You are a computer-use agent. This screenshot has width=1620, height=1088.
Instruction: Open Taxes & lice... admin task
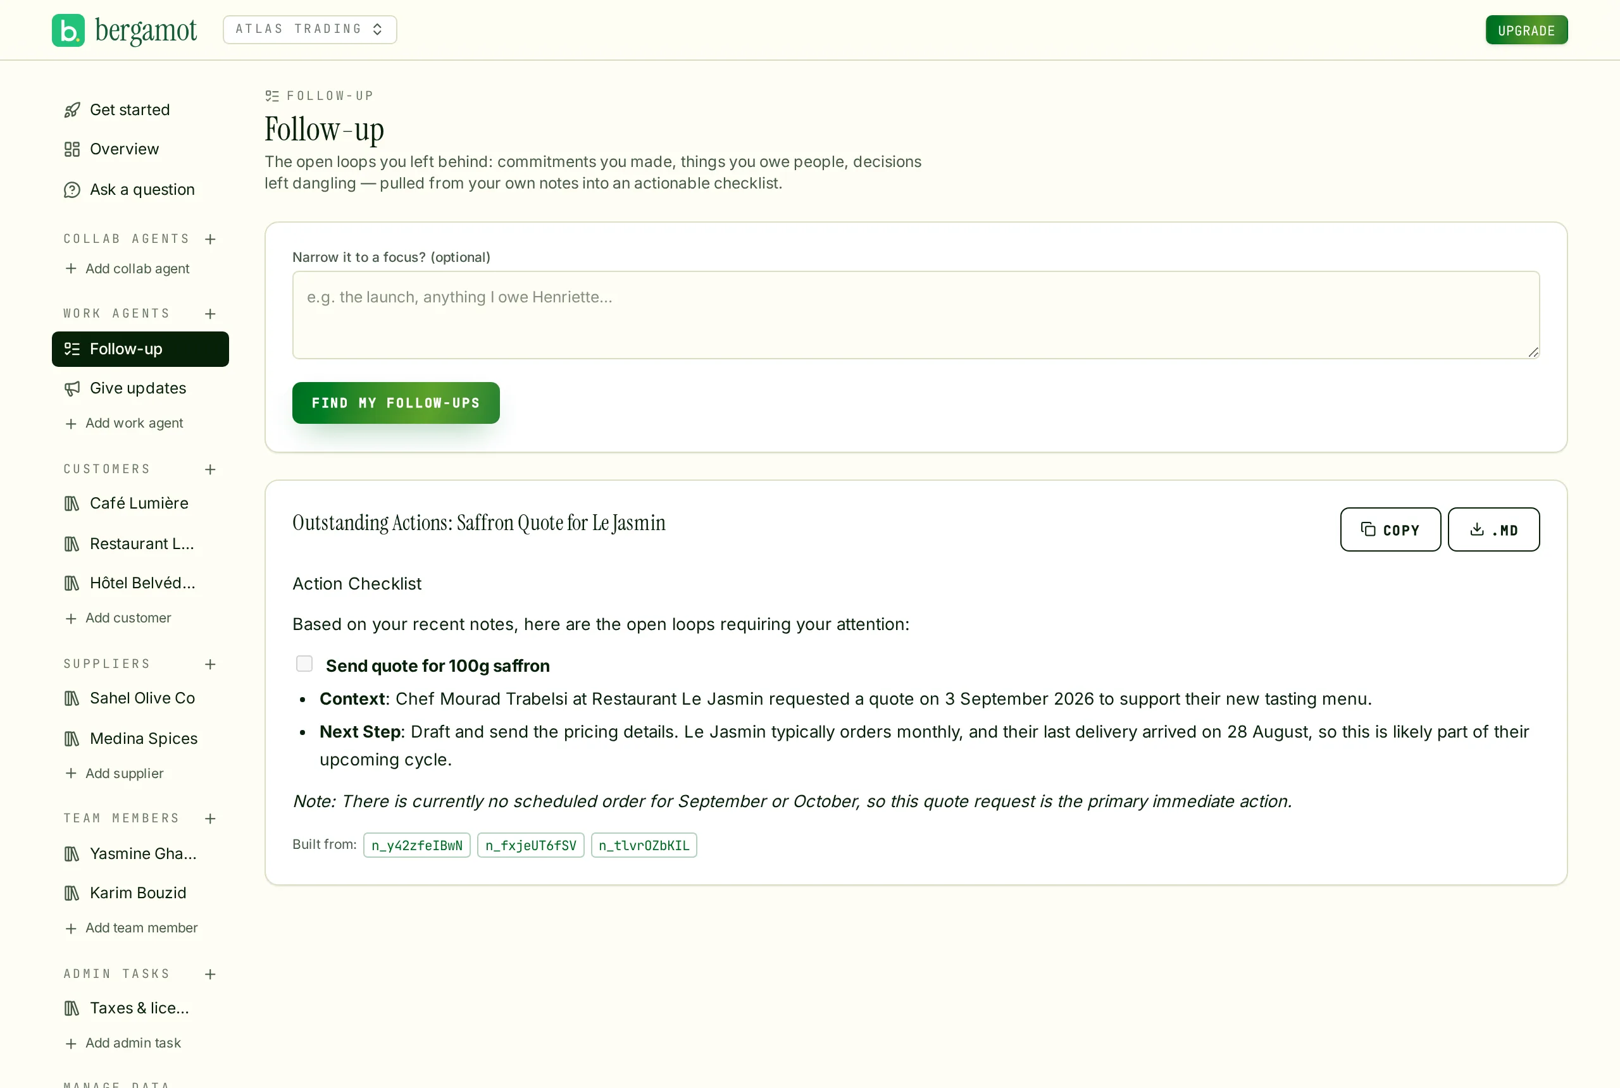(140, 1008)
